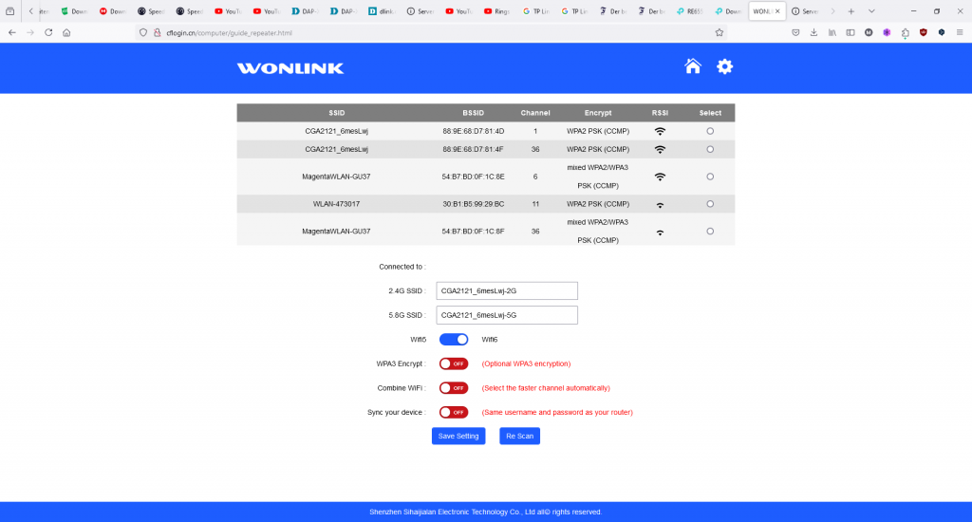Click BSSID 54:B7:BD:0F:1C:8E cell
Image resolution: width=972 pixels, height=522 pixels.
(473, 177)
